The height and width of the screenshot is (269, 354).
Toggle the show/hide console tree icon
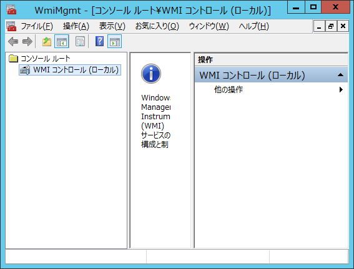[x=62, y=42]
